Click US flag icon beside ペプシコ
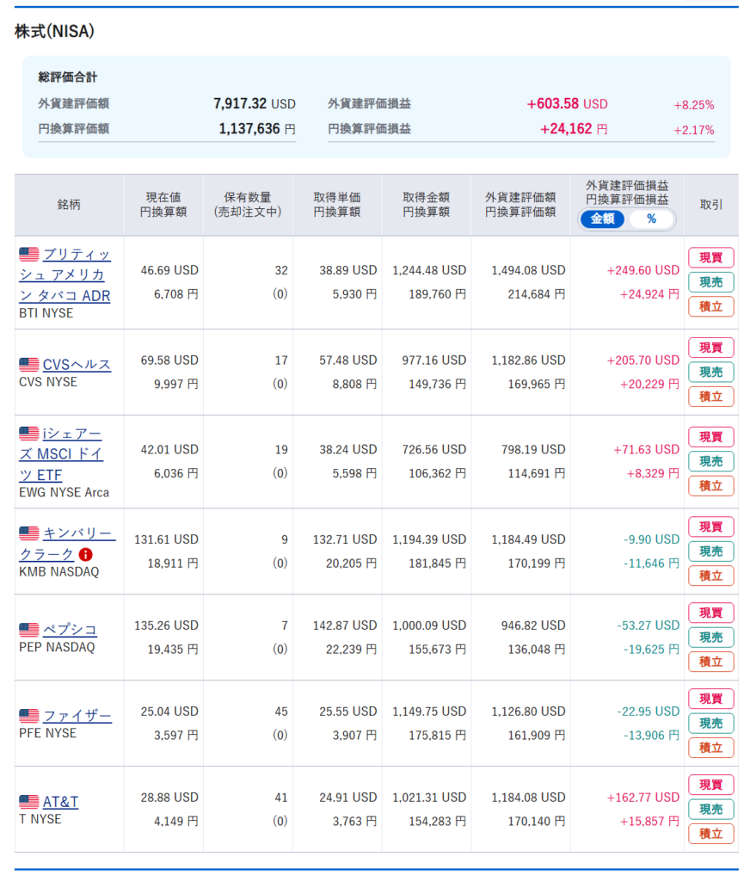Screen dimensions: 750x881 (29, 630)
